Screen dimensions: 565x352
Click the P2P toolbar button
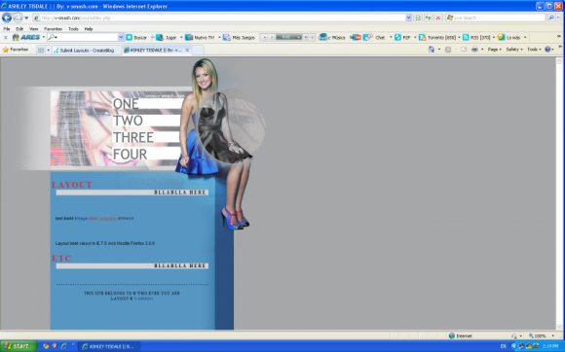click(403, 37)
